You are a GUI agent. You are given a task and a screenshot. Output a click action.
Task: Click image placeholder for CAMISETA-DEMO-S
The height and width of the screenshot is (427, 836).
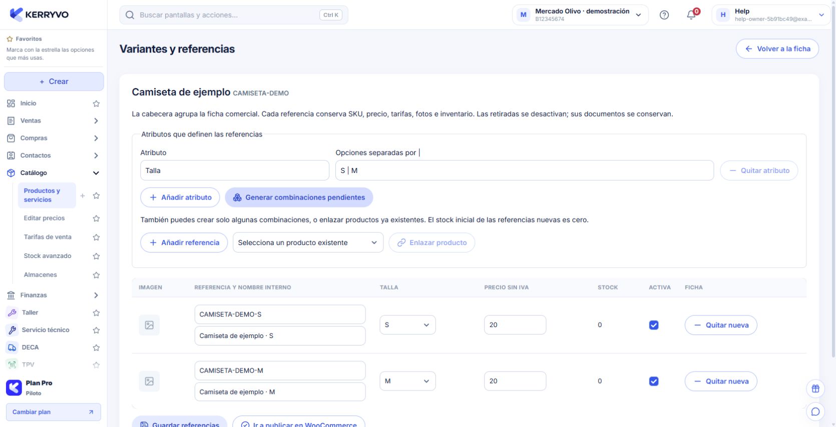coord(149,325)
